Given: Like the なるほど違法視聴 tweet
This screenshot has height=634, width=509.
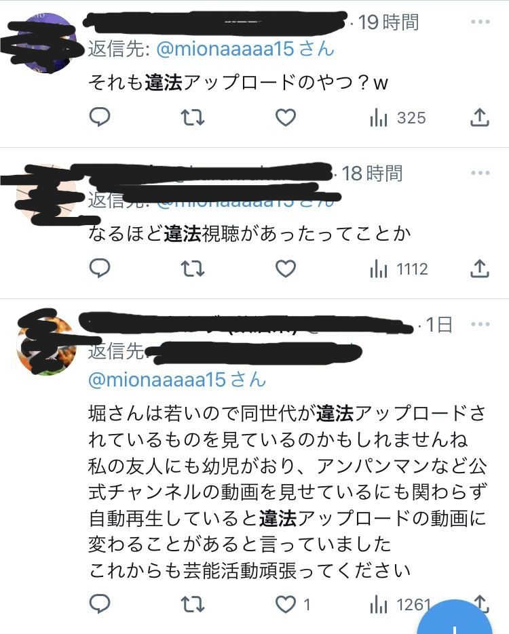Looking at the screenshot, I should 286,269.
